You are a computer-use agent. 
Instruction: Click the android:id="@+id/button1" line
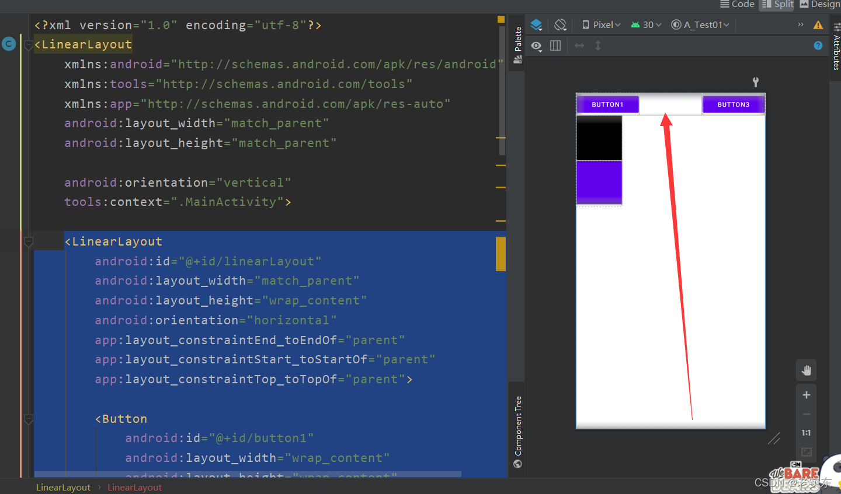219,438
